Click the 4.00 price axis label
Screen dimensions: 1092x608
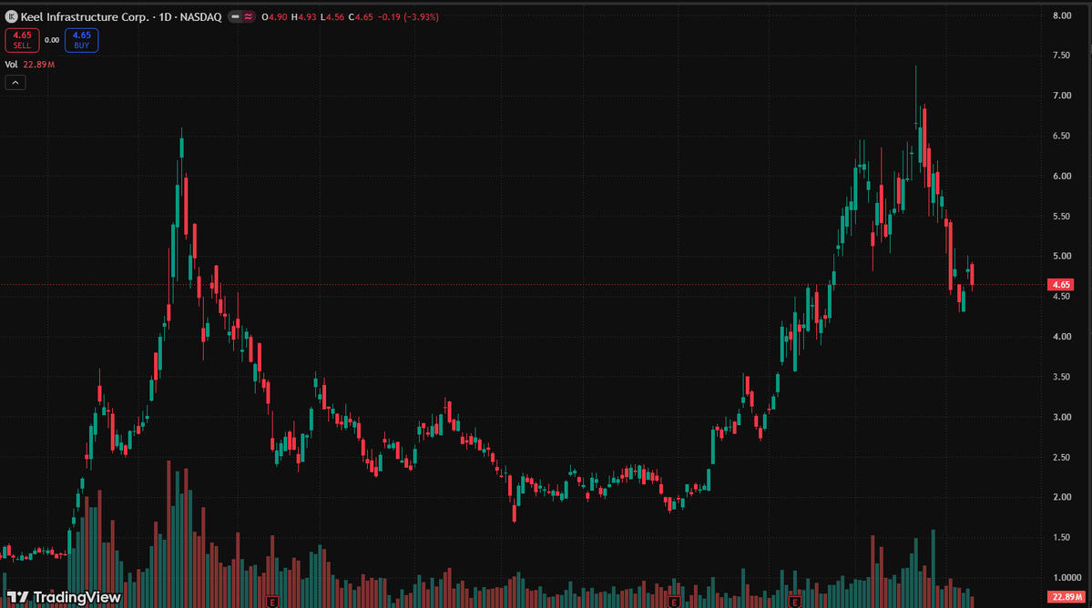1062,337
